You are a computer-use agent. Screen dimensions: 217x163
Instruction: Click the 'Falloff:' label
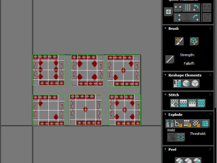[x=189, y=63]
